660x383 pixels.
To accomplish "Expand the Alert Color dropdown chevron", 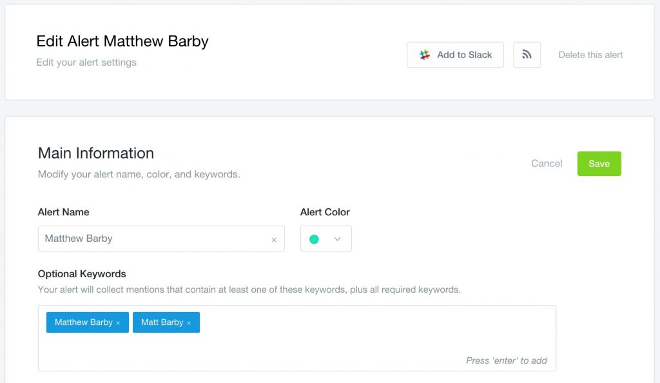I will 337,239.
